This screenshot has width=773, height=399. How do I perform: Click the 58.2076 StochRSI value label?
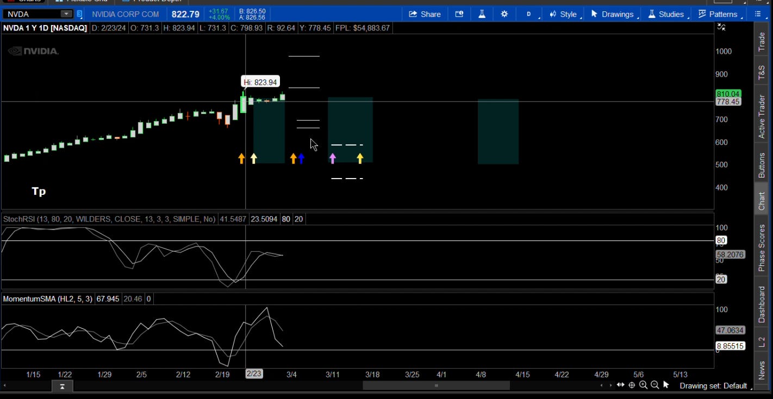[x=730, y=255]
